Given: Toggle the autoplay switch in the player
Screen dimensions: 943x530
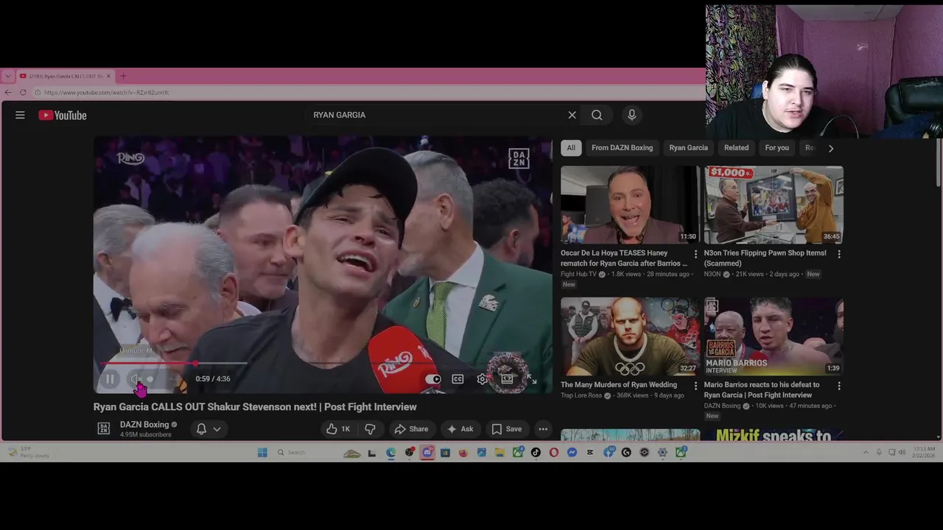Looking at the screenshot, I should [433, 379].
